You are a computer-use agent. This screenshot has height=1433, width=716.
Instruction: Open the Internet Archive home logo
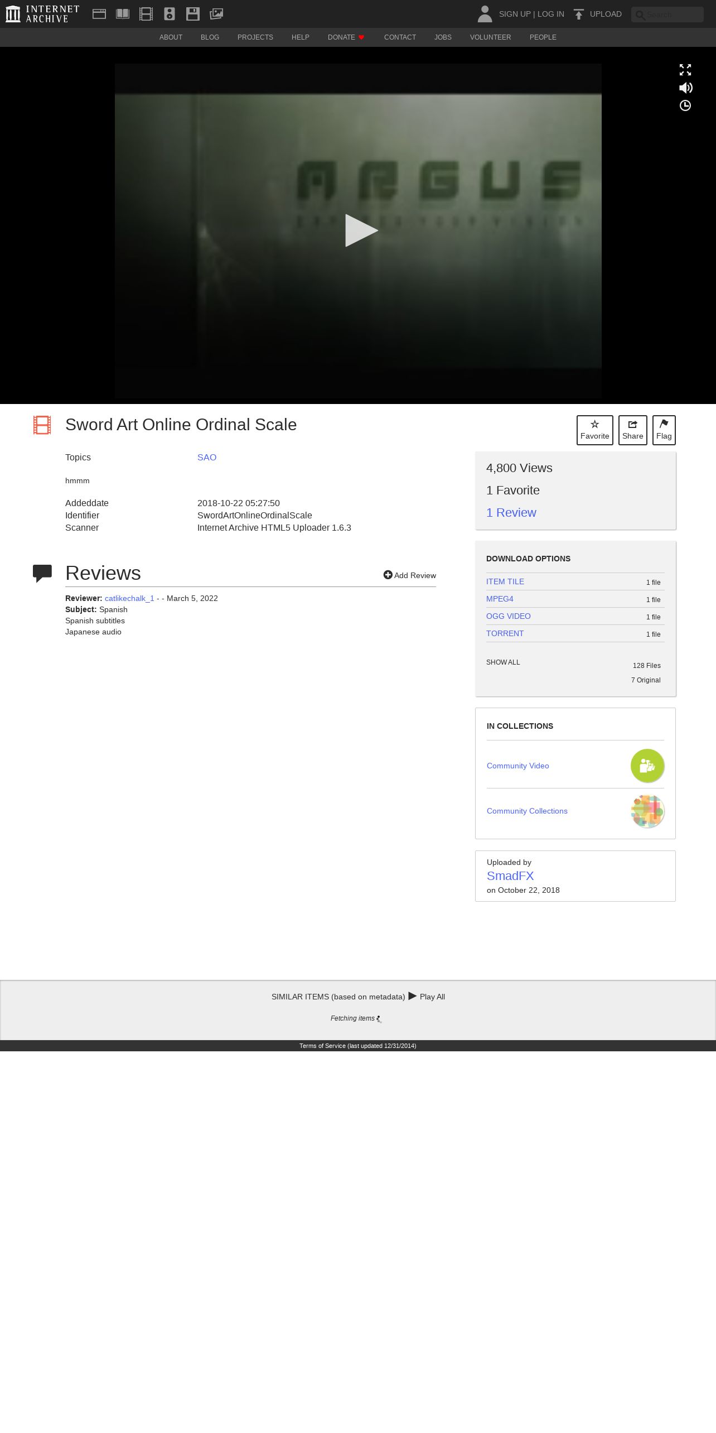pos(42,14)
